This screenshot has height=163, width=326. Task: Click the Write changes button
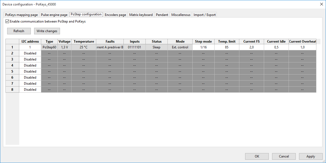pyautogui.click(x=47, y=31)
